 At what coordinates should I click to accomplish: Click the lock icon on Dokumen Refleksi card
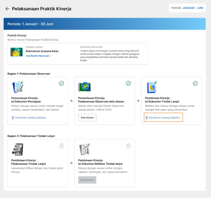pyautogui.click(x=128, y=146)
